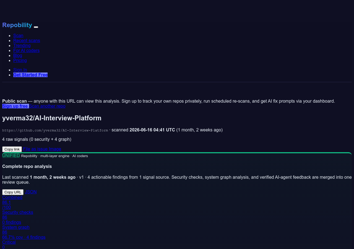Click the scanned date 2026-06-16 04:41 UTC
Image resolution: width=354 pixels, height=249 pixels.
click(152, 130)
